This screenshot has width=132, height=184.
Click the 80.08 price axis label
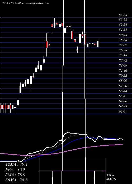click(x=123, y=35)
